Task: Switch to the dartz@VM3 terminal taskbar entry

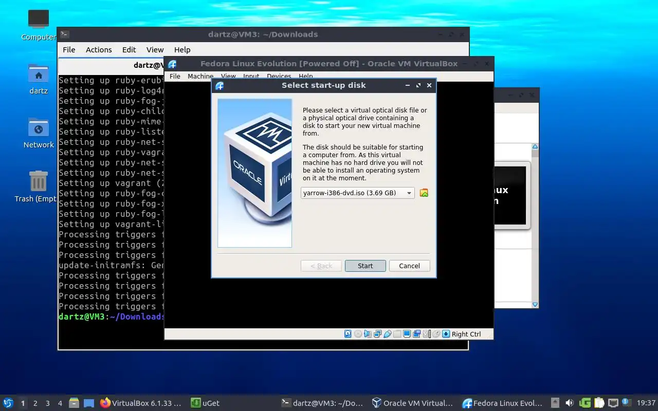Action: 322,403
